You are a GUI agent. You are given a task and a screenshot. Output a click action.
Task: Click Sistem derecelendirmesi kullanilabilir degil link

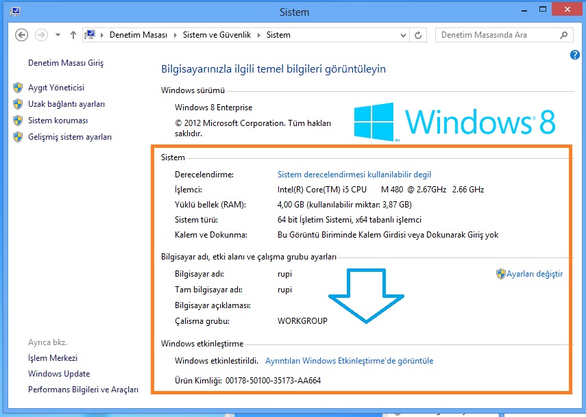(x=354, y=175)
